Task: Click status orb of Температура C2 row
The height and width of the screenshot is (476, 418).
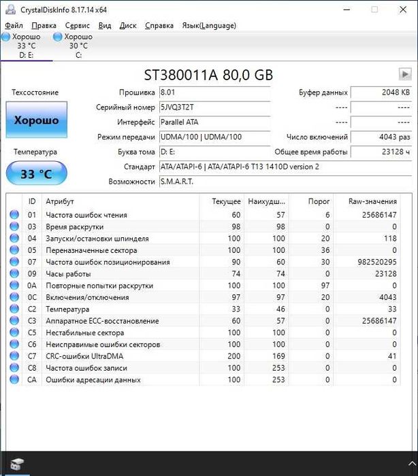Action: [x=14, y=309]
